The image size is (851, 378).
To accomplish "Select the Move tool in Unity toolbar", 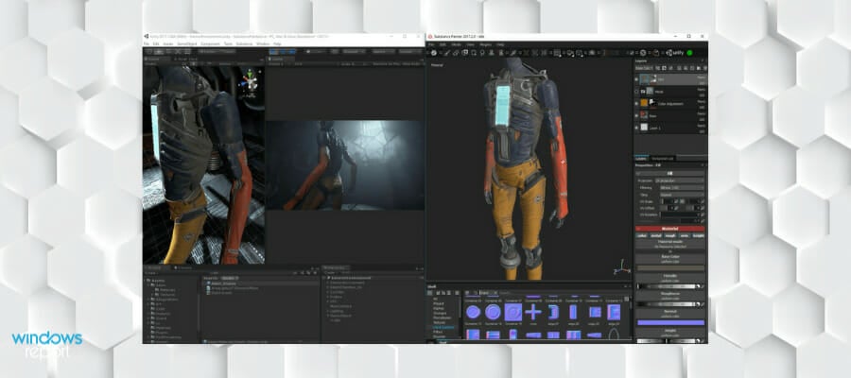I will pos(157,52).
